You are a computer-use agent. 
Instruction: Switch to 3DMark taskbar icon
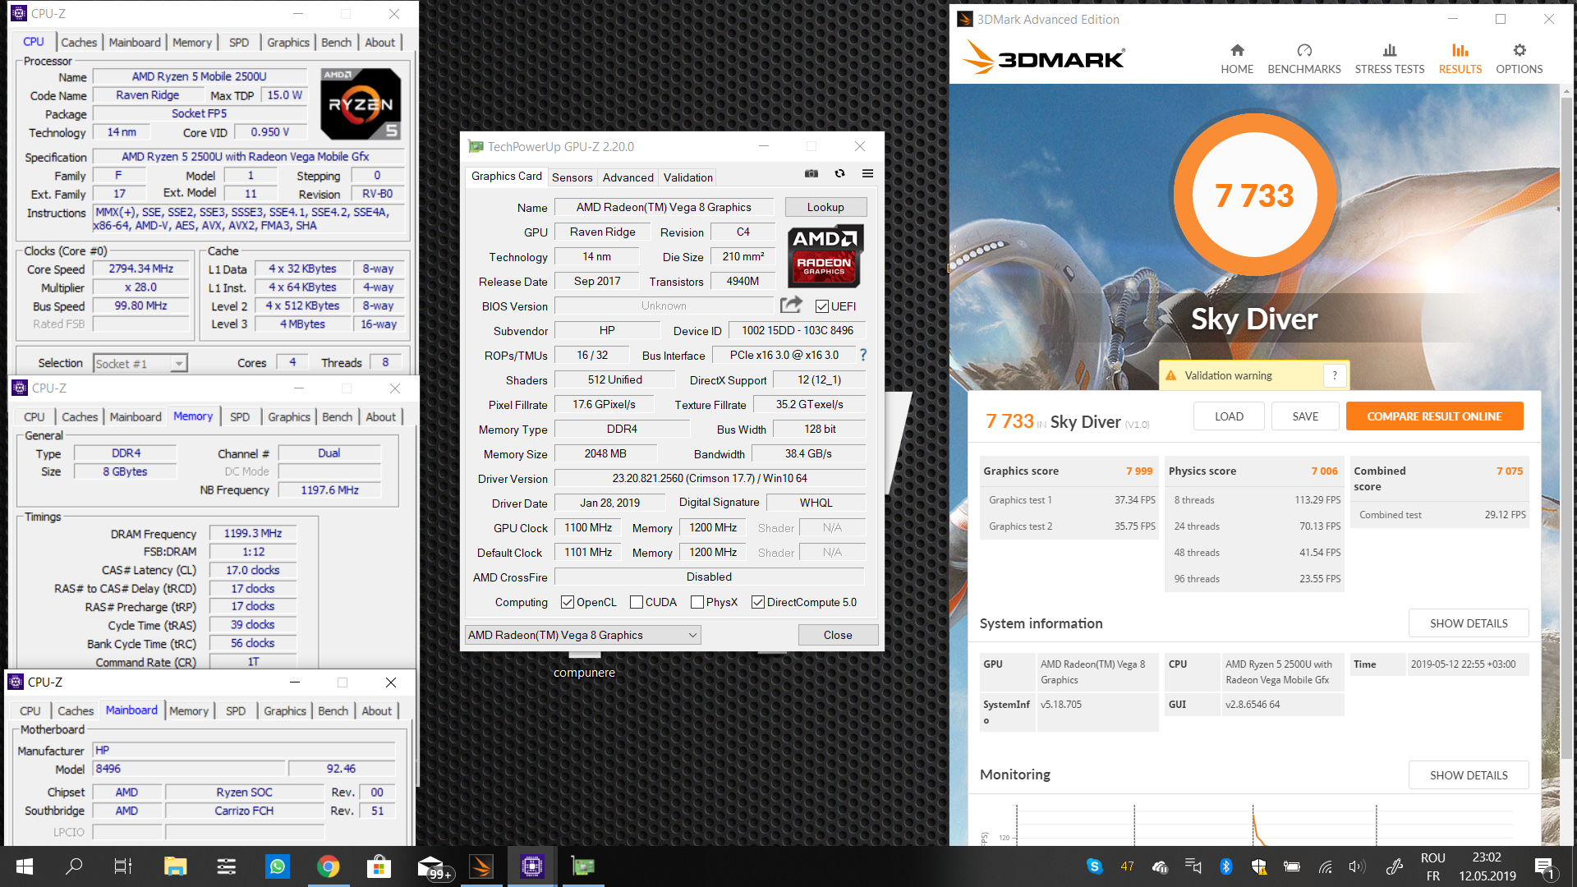(481, 866)
